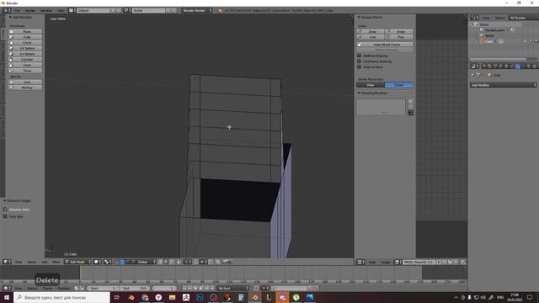Open viewport shading mode dropdown
The width and height of the screenshot is (539, 303).
click(x=98, y=262)
